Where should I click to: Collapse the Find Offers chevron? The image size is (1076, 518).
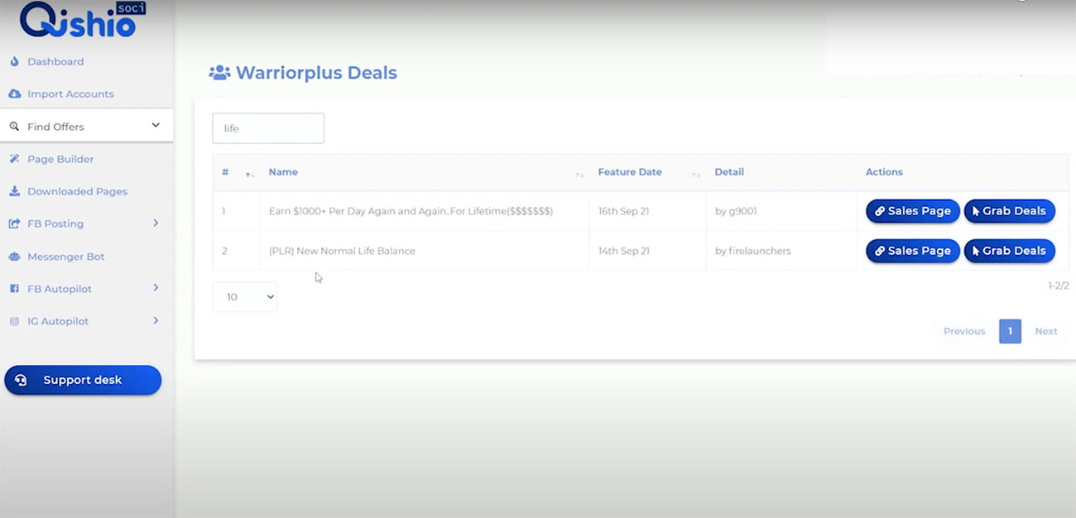pos(156,126)
